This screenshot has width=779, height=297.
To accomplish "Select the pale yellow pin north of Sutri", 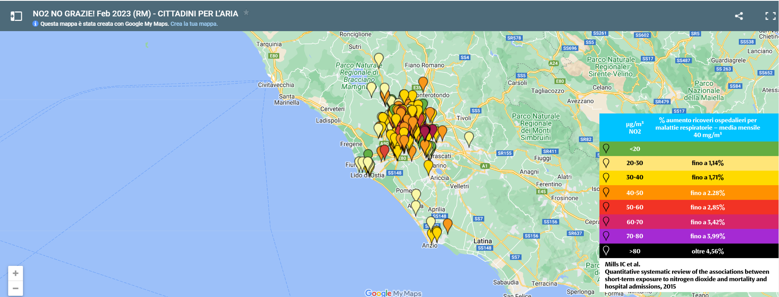I will point(379,60).
